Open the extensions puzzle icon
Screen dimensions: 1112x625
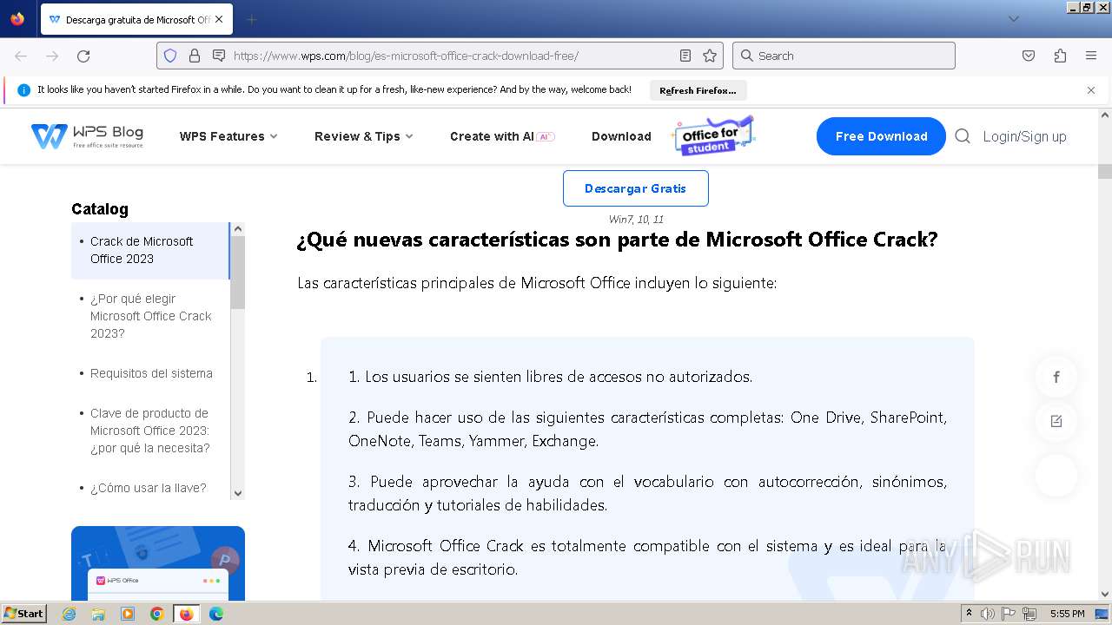[x=1060, y=56]
